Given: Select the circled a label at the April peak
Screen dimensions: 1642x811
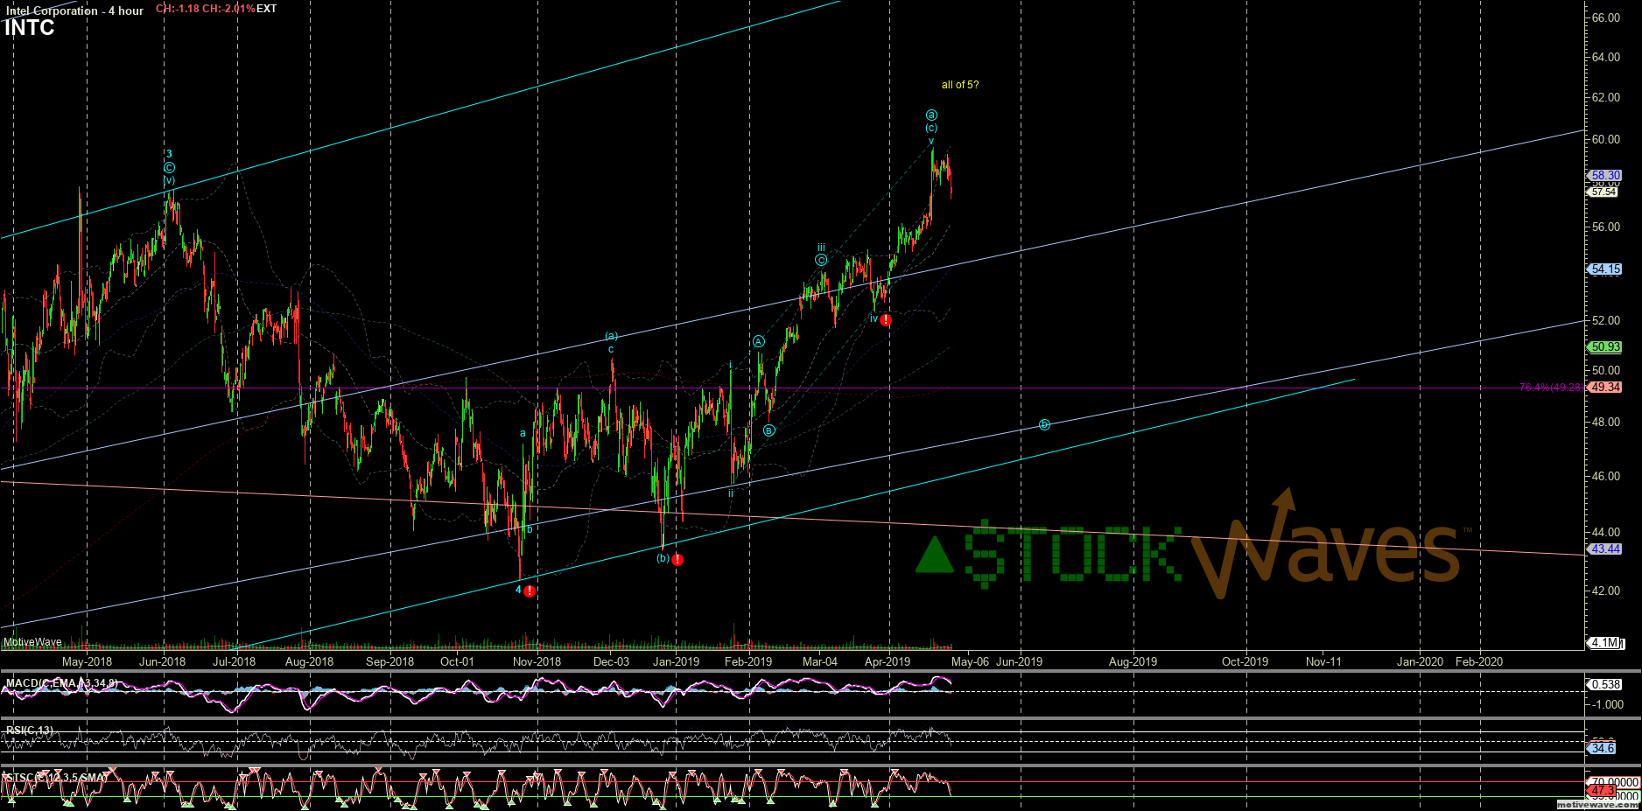Looking at the screenshot, I should coord(931,115).
